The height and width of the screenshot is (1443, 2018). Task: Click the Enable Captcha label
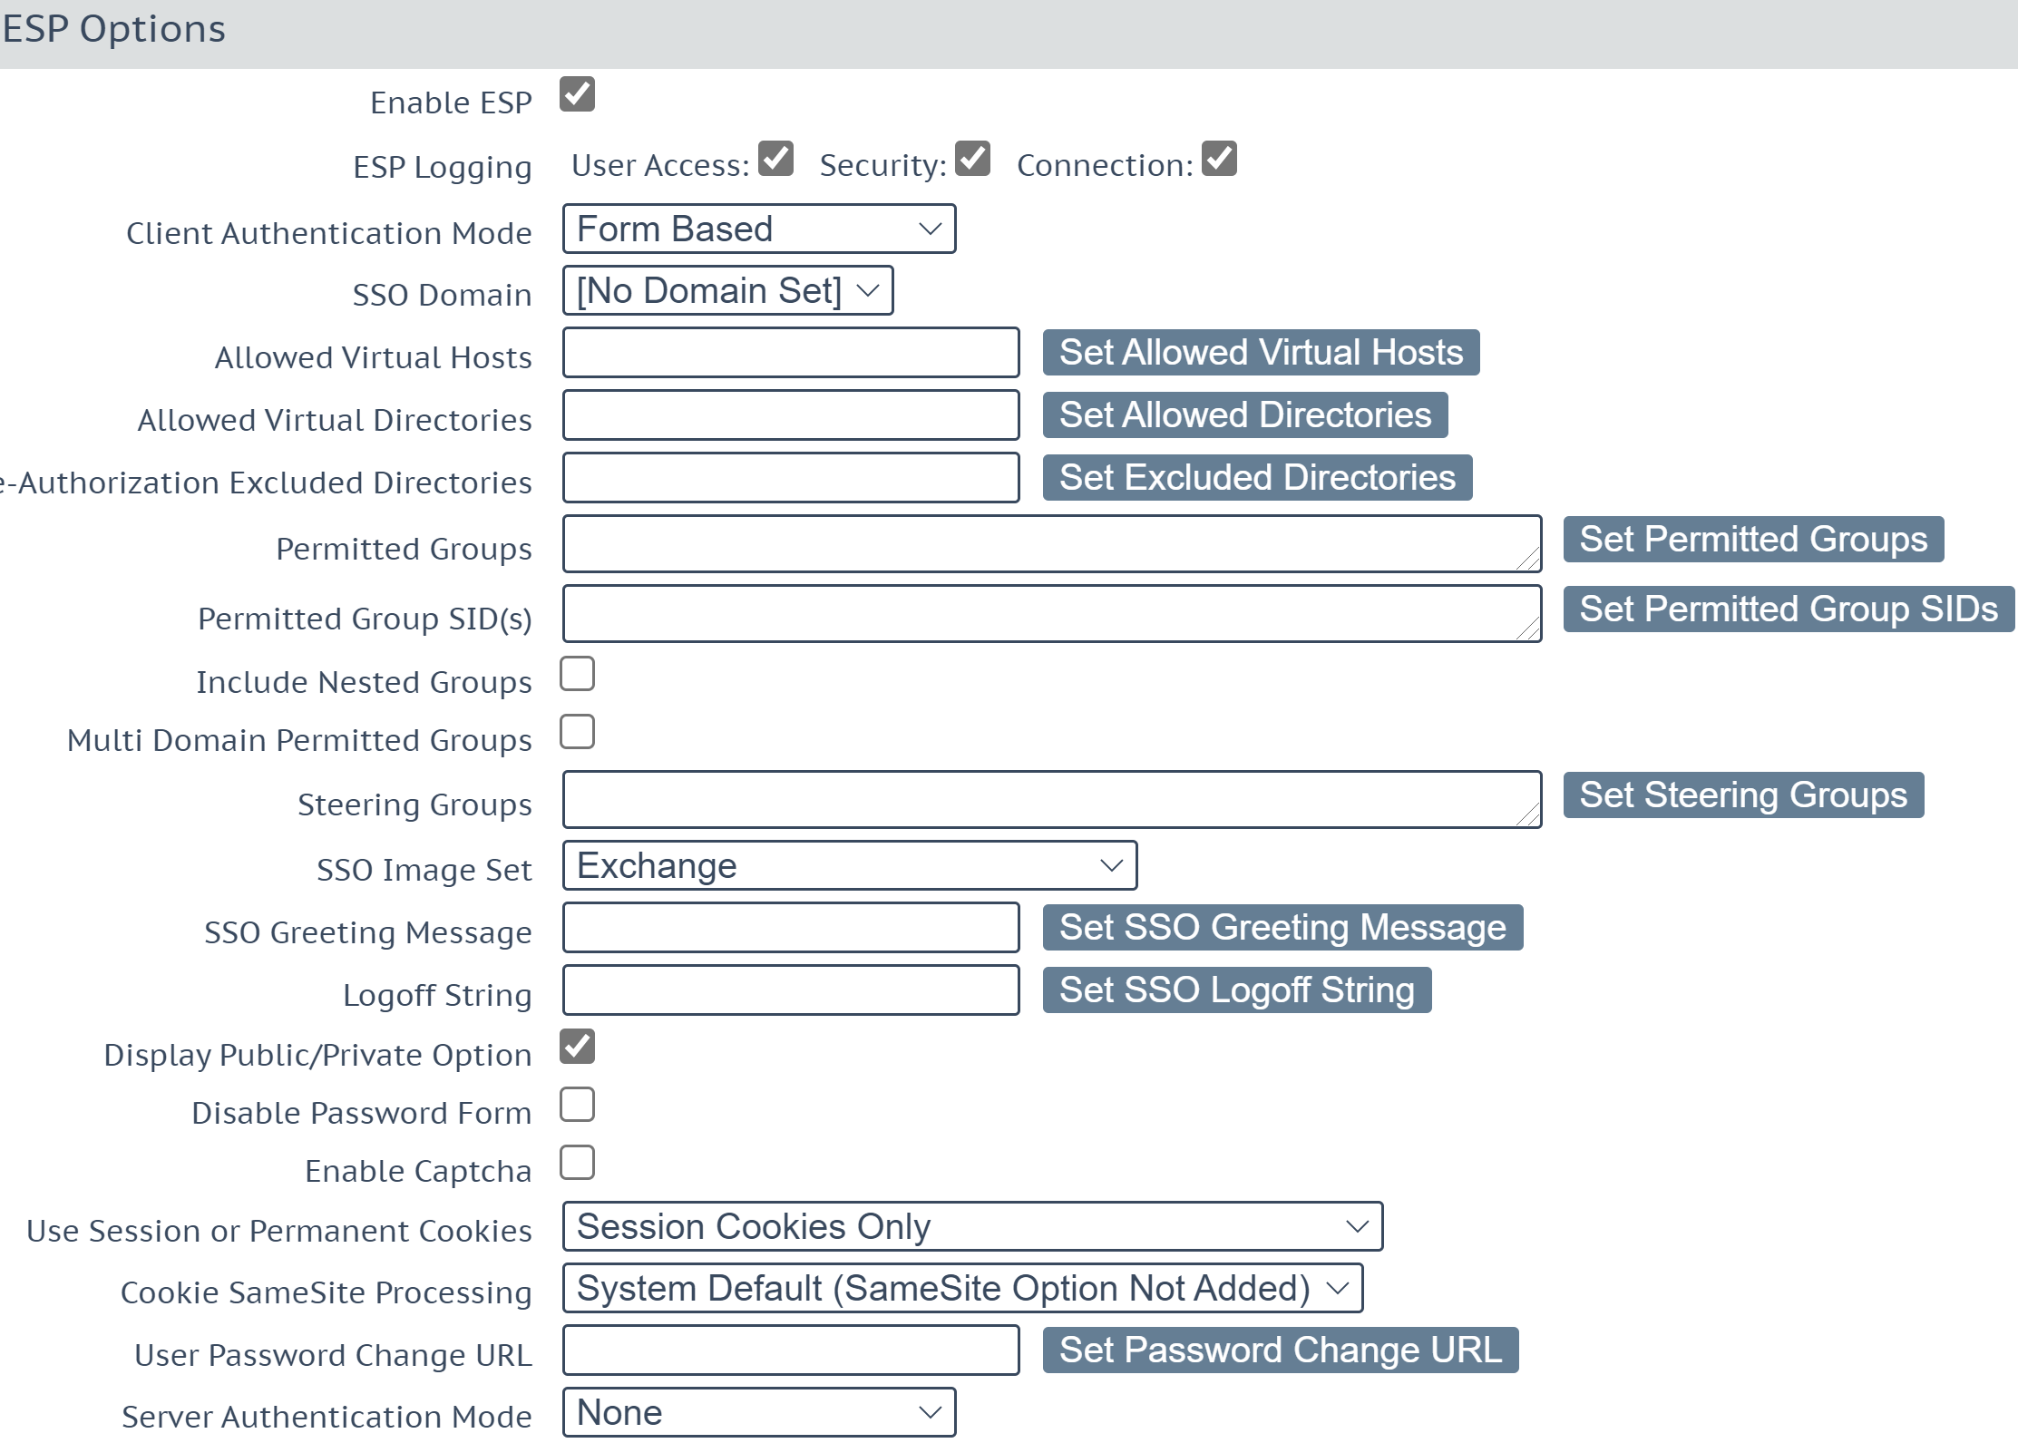point(418,1172)
